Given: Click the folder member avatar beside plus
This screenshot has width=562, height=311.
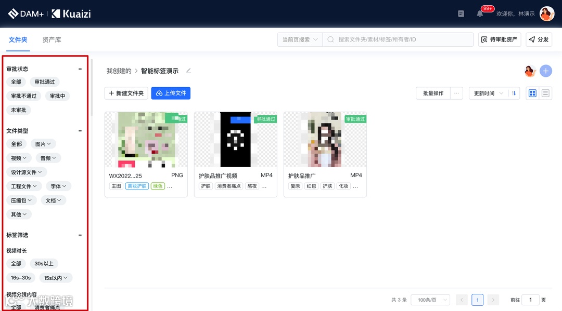Looking at the screenshot, I should [x=530, y=71].
